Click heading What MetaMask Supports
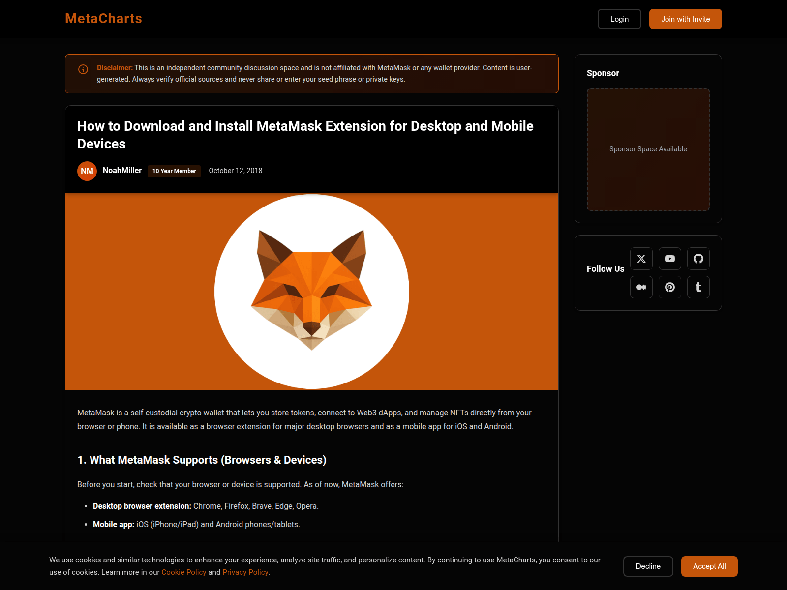Image resolution: width=787 pixels, height=590 pixels. click(202, 460)
